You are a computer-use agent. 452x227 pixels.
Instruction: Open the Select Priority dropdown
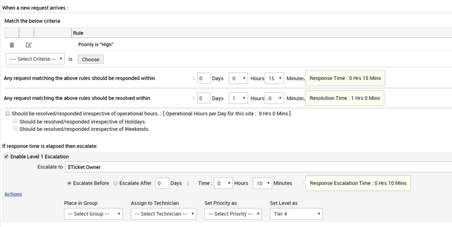[233, 214]
